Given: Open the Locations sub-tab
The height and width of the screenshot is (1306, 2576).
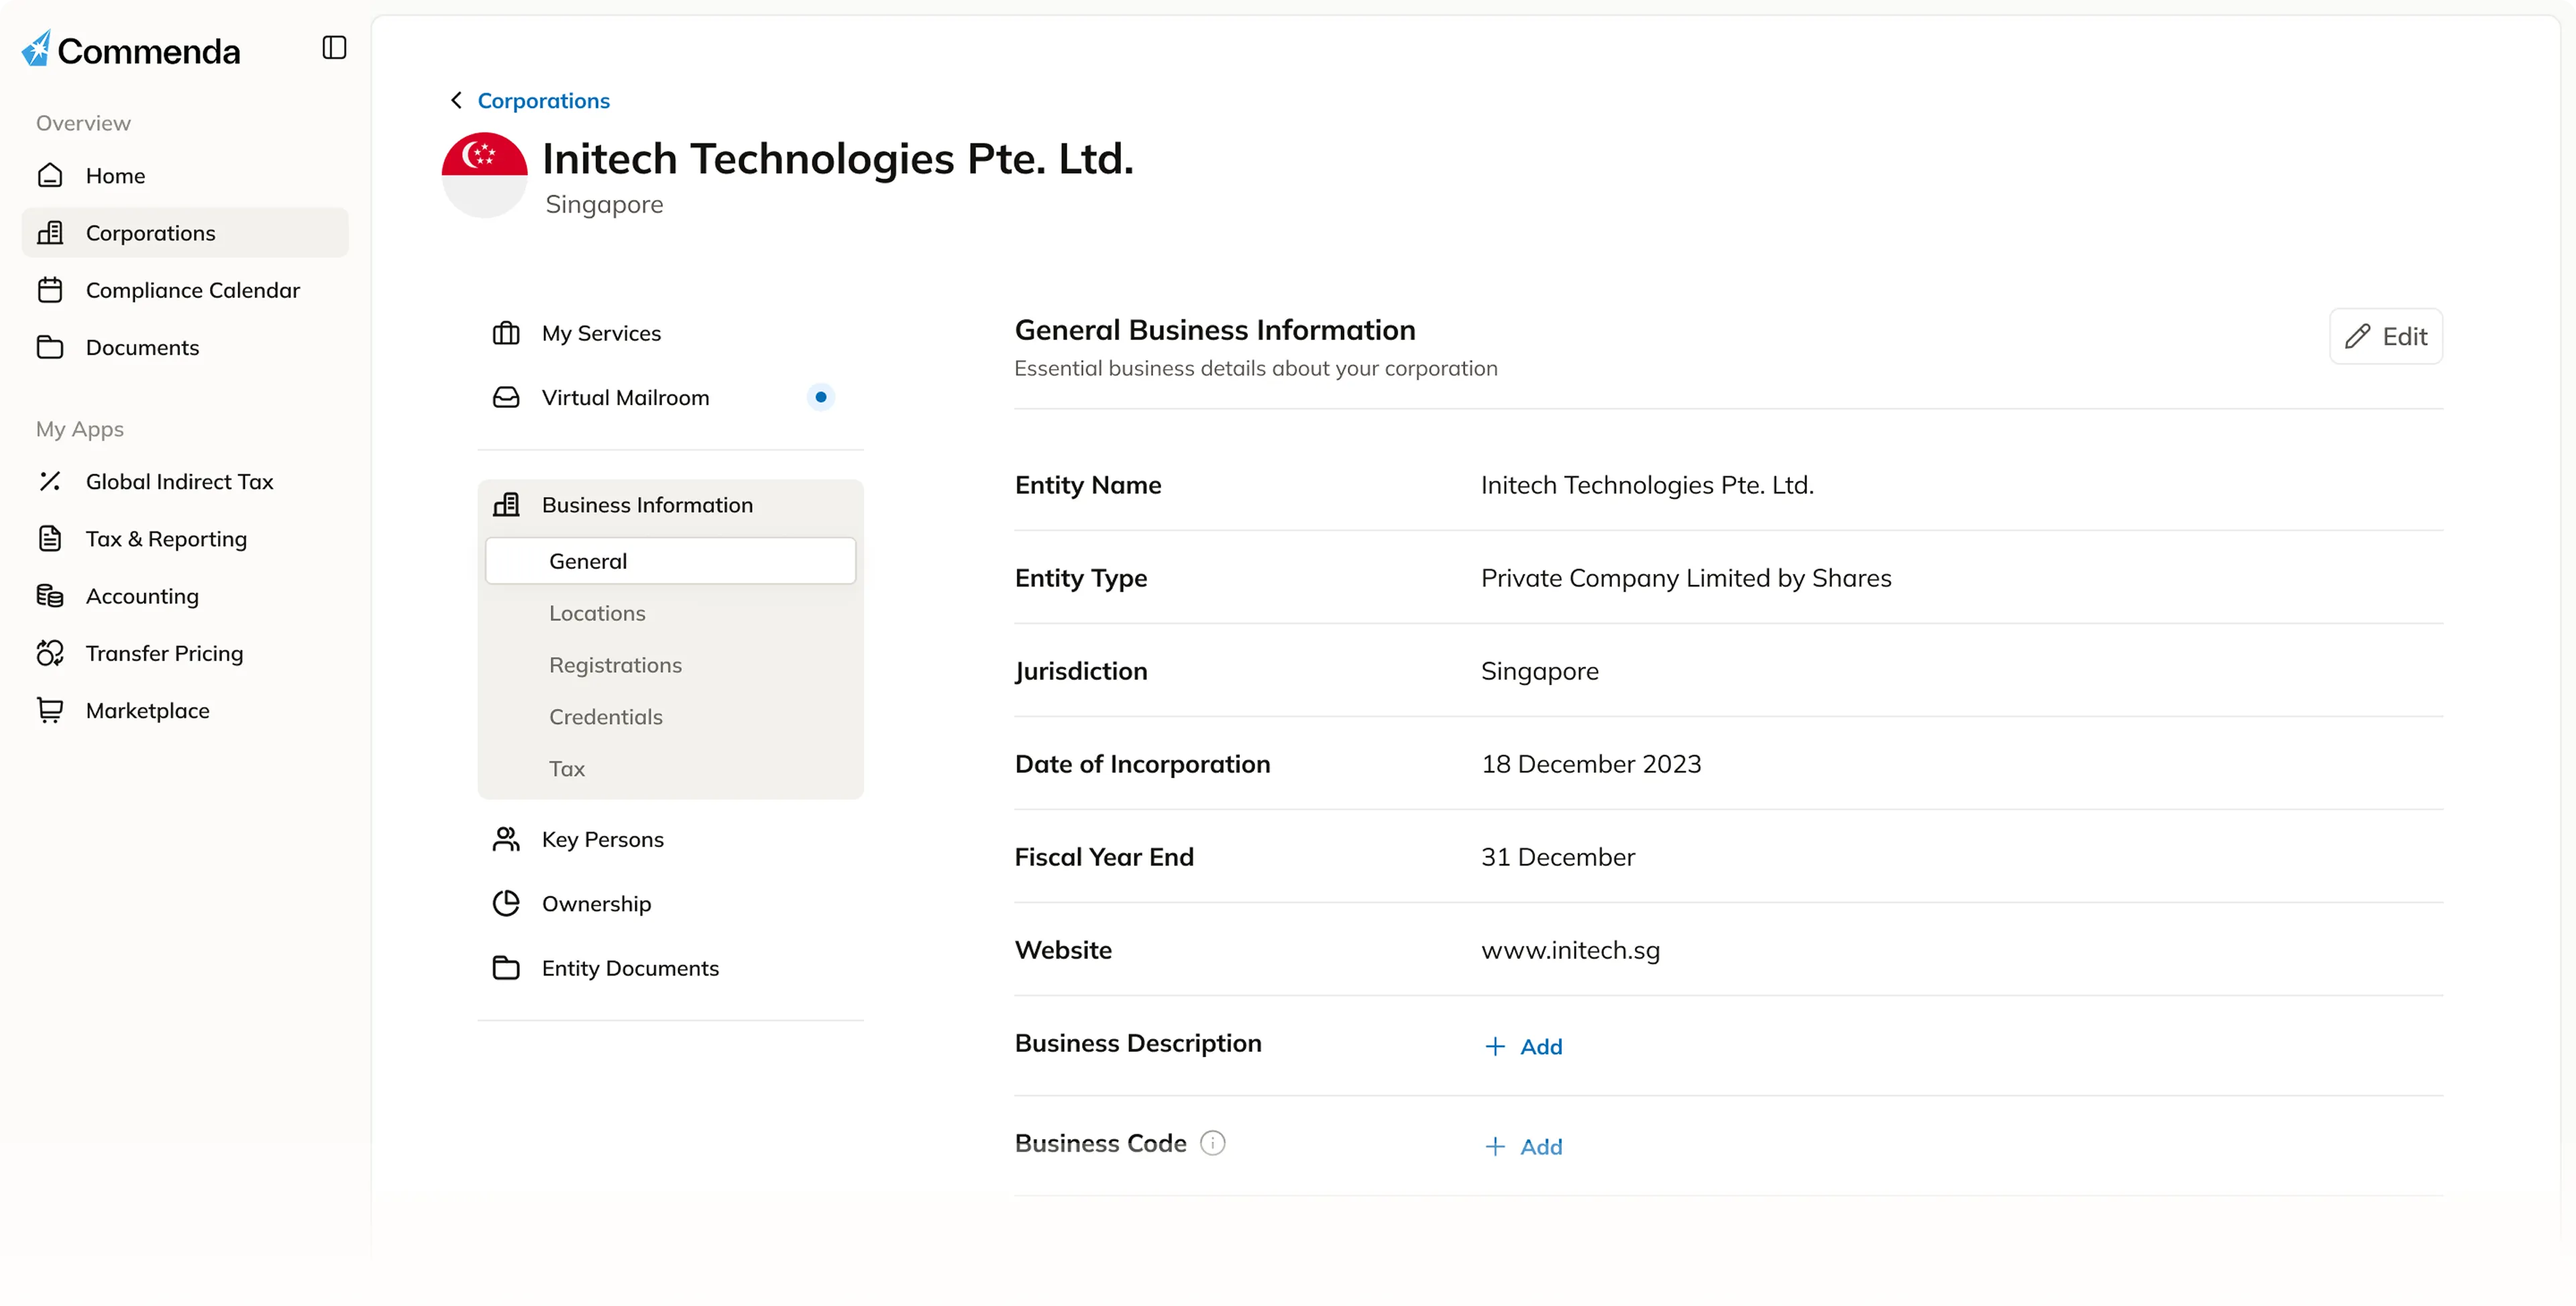Looking at the screenshot, I should click(x=597, y=613).
